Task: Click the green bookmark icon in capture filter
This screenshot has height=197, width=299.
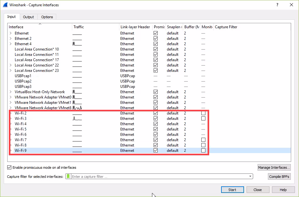Action: coord(68,176)
